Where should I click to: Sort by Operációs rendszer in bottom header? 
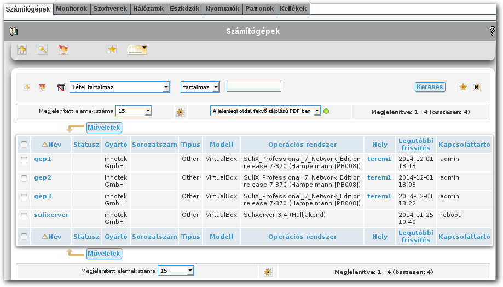point(303,237)
